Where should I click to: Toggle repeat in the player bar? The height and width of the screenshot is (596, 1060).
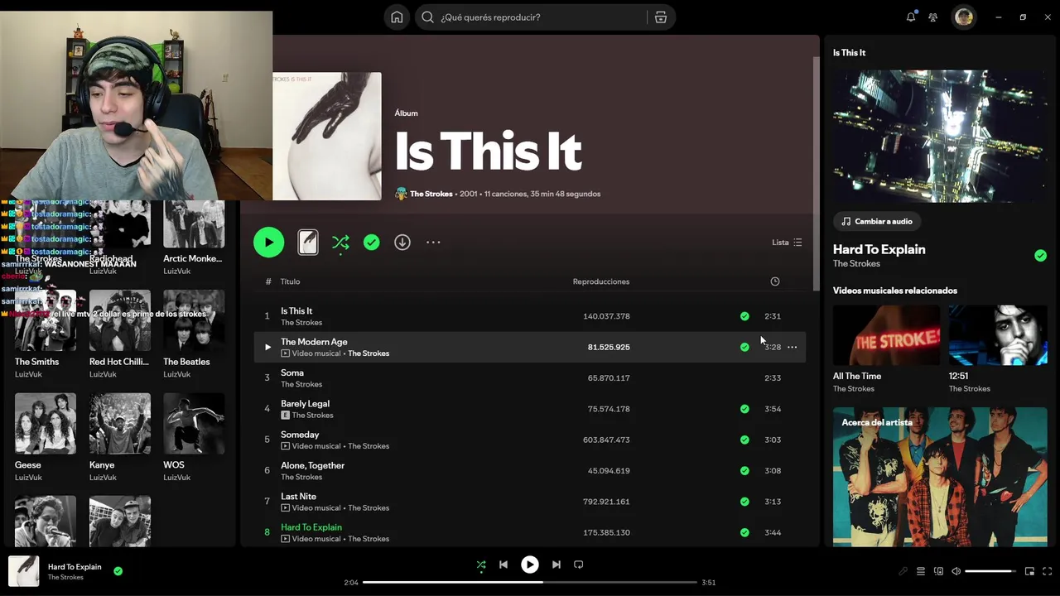pyautogui.click(x=579, y=565)
